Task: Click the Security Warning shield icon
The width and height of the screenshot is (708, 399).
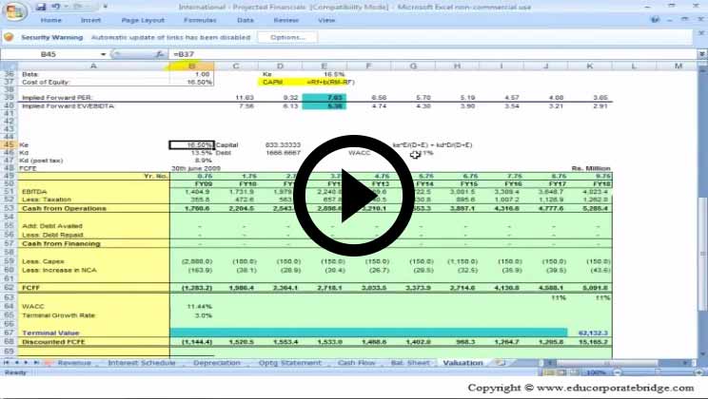Action: 9,37
